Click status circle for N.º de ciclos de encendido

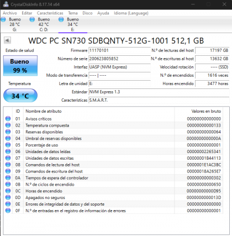8,184
